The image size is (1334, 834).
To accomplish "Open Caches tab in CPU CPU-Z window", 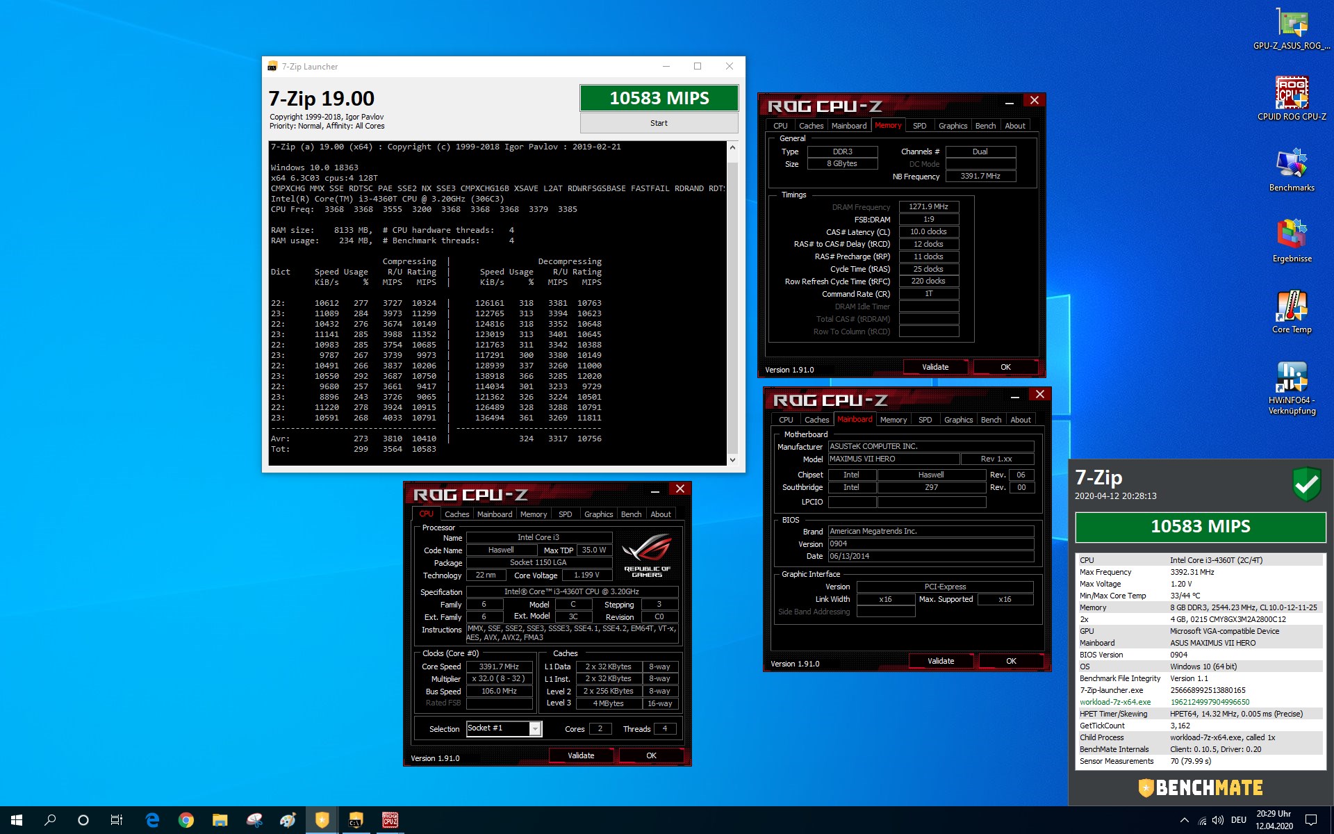I will [456, 514].
